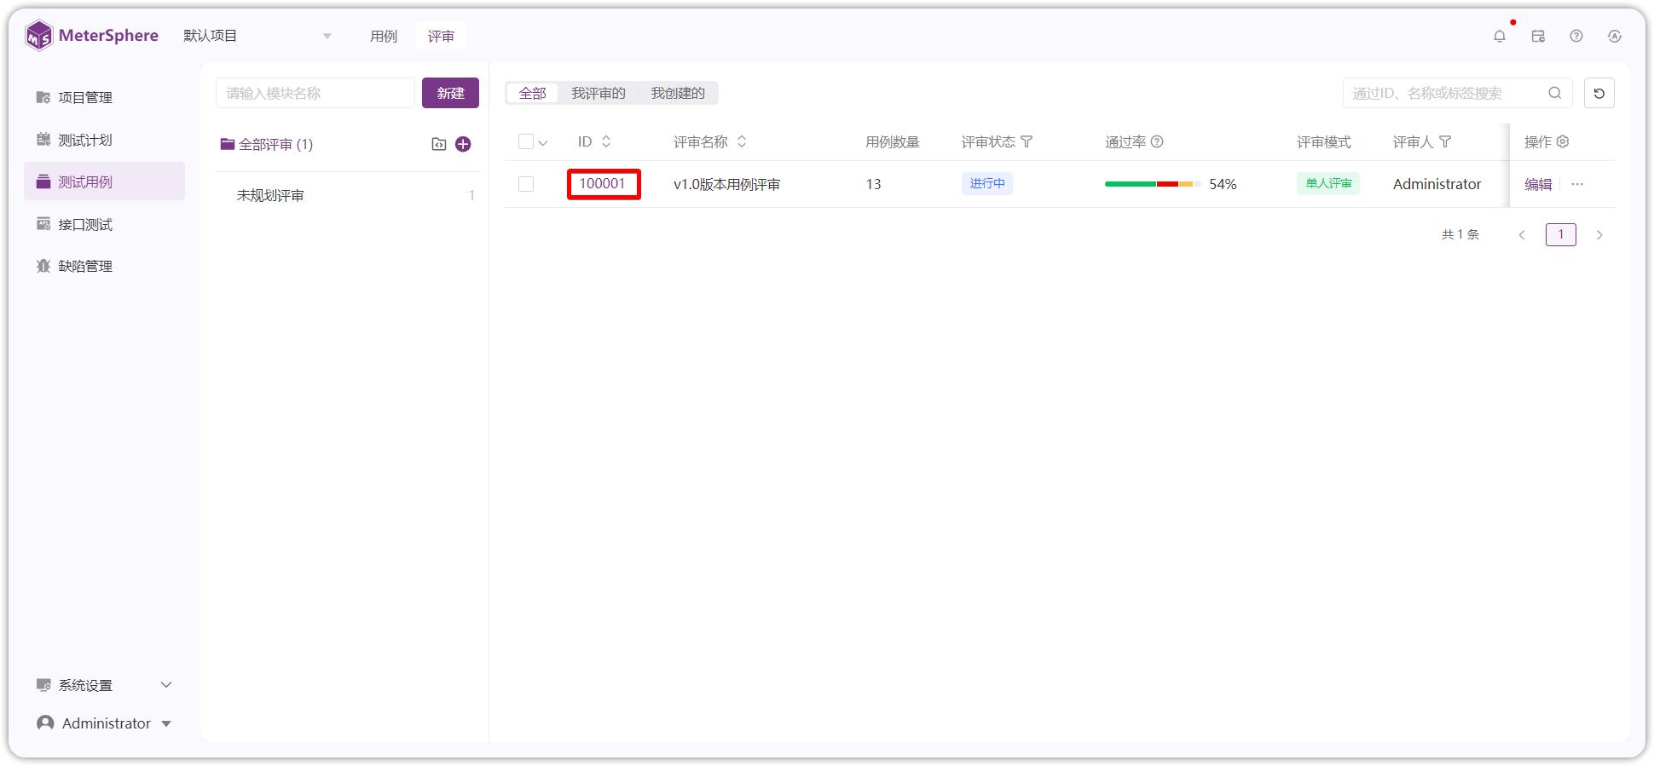Click the 新建 button

[x=450, y=93]
